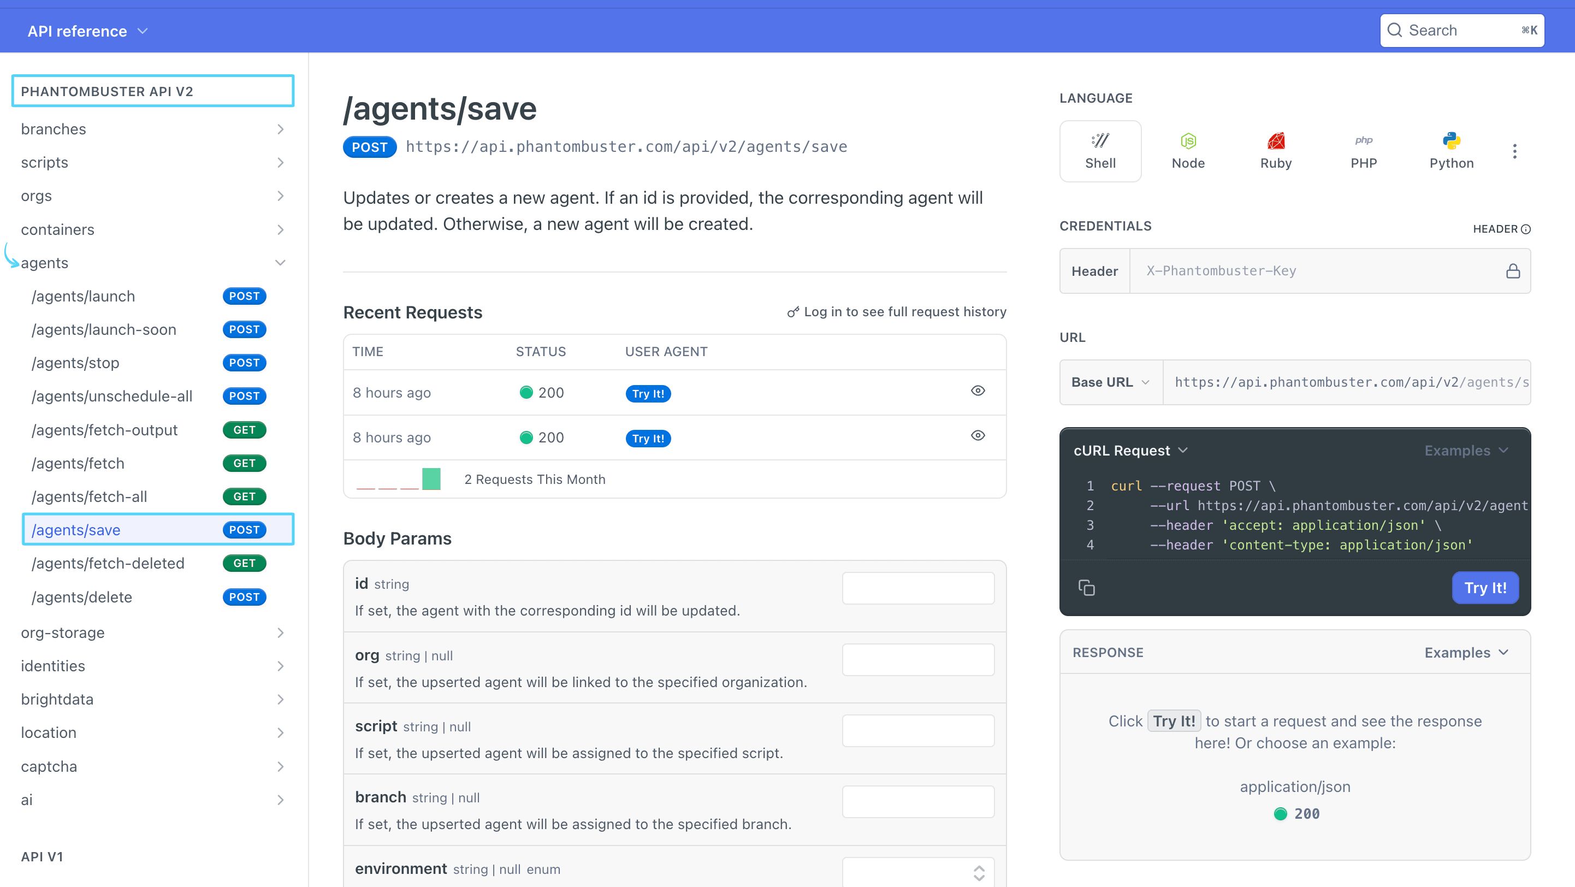
Task: Click the base URL text field
Action: click(1347, 382)
